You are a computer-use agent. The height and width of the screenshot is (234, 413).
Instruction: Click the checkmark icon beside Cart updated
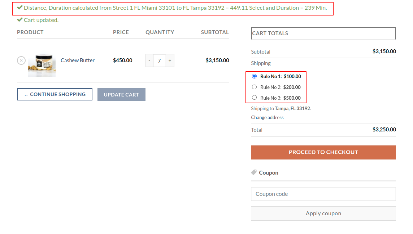[x=20, y=20]
